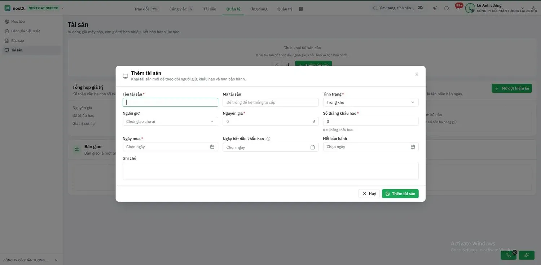Switch to Công việc tab
Viewport: 541px width, 265px height.
(181, 9)
